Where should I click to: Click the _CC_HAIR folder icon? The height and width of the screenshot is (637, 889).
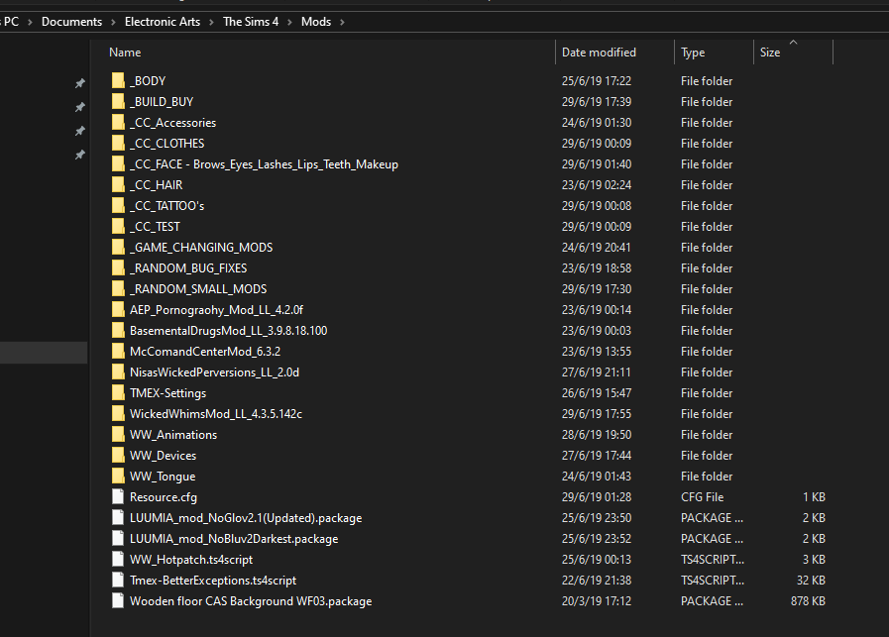coord(118,184)
